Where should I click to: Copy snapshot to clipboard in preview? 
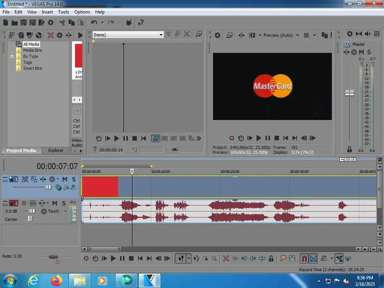(x=324, y=35)
